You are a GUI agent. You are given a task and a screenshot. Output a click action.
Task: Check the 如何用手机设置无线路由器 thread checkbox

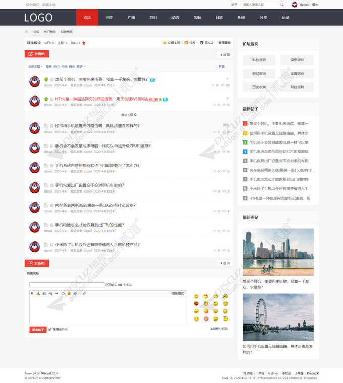pos(52,126)
